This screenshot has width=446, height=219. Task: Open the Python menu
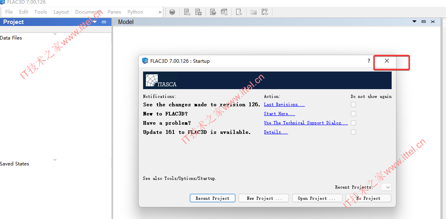(x=135, y=12)
